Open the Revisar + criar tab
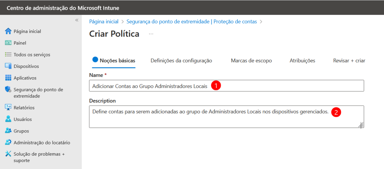The width and height of the screenshot is (384, 169). point(349,61)
